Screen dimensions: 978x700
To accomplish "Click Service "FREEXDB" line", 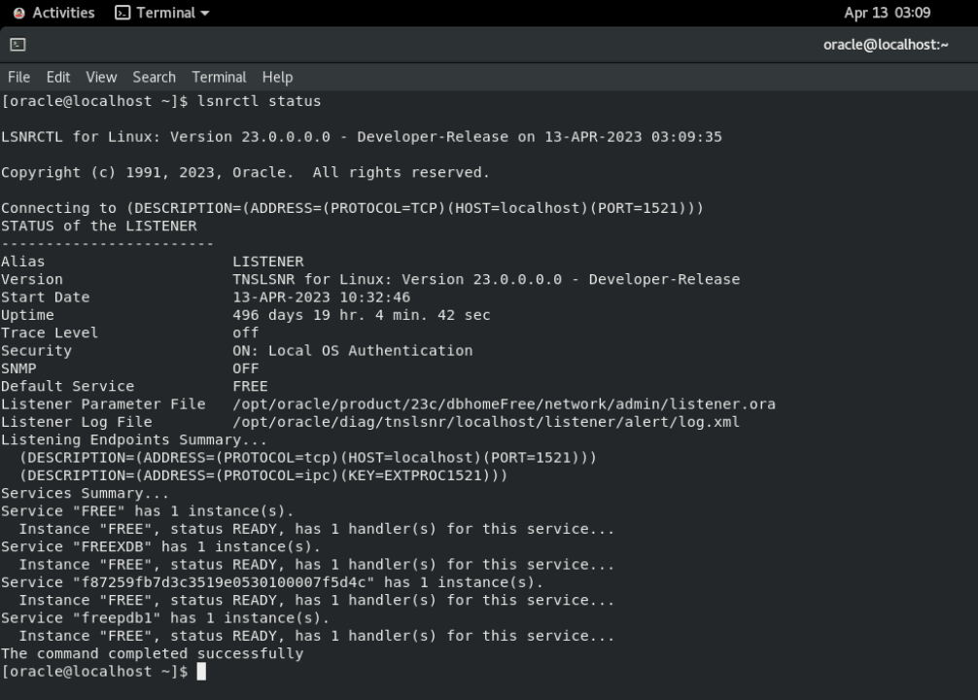I will (161, 546).
